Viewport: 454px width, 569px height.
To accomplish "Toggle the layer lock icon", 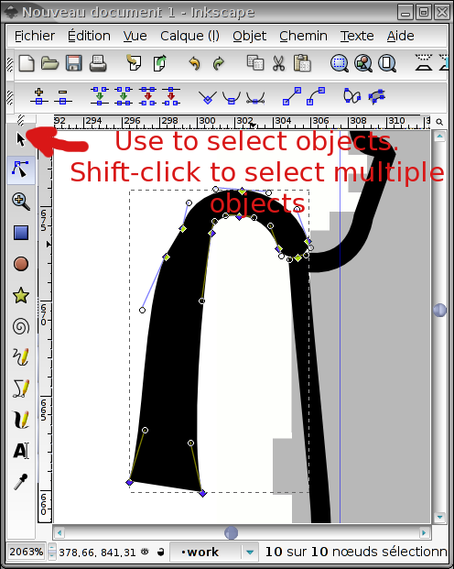I will point(161,552).
